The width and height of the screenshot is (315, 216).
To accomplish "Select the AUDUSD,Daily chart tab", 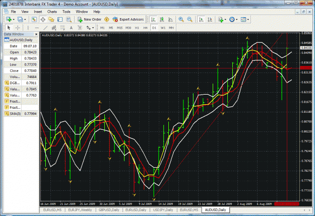I will click(x=215, y=210).
